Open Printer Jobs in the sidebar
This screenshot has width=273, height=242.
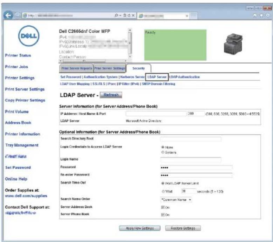pyautogui.click(x=16, y=67)
